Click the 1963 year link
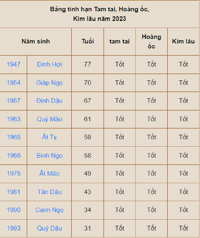Image resolution: width=200 pixels, height=238 pixels. pos(13,119)
